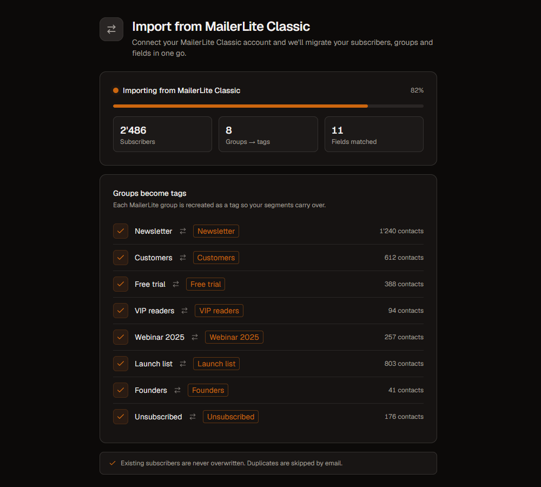
Task: Click the white Webinar 2025 group name
Action: (x=160, y=337)
